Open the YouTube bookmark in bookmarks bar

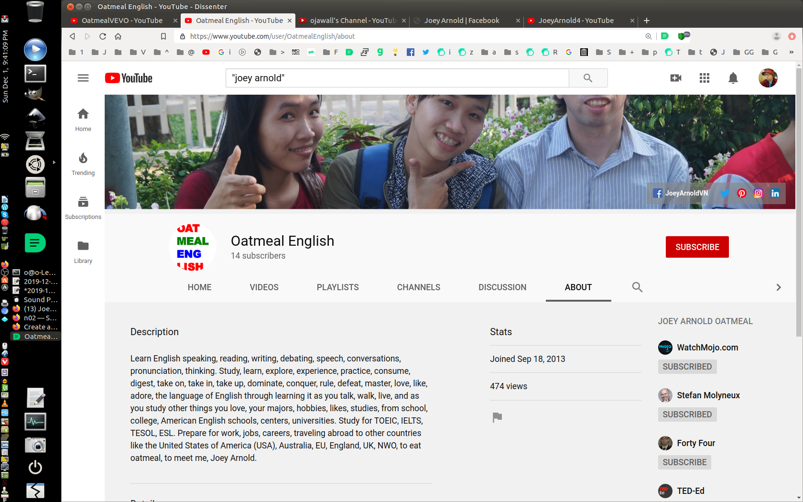[206, 52]
